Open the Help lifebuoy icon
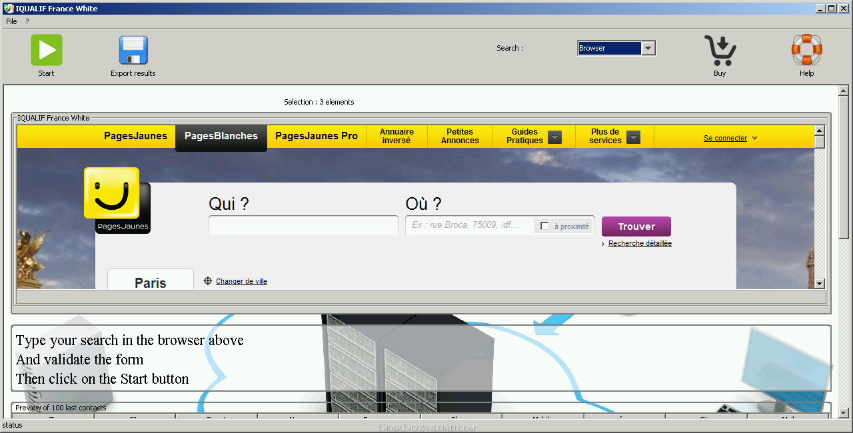Screen dimensions: 853x433 click(806, 50)
